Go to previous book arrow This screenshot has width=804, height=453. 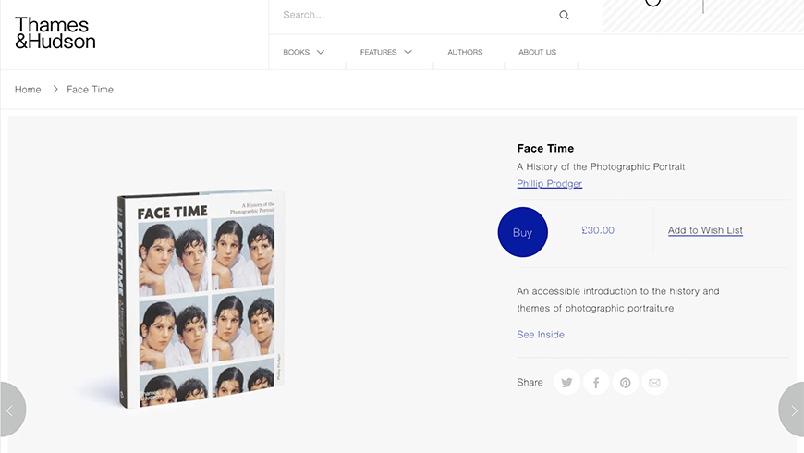[11, 410]
